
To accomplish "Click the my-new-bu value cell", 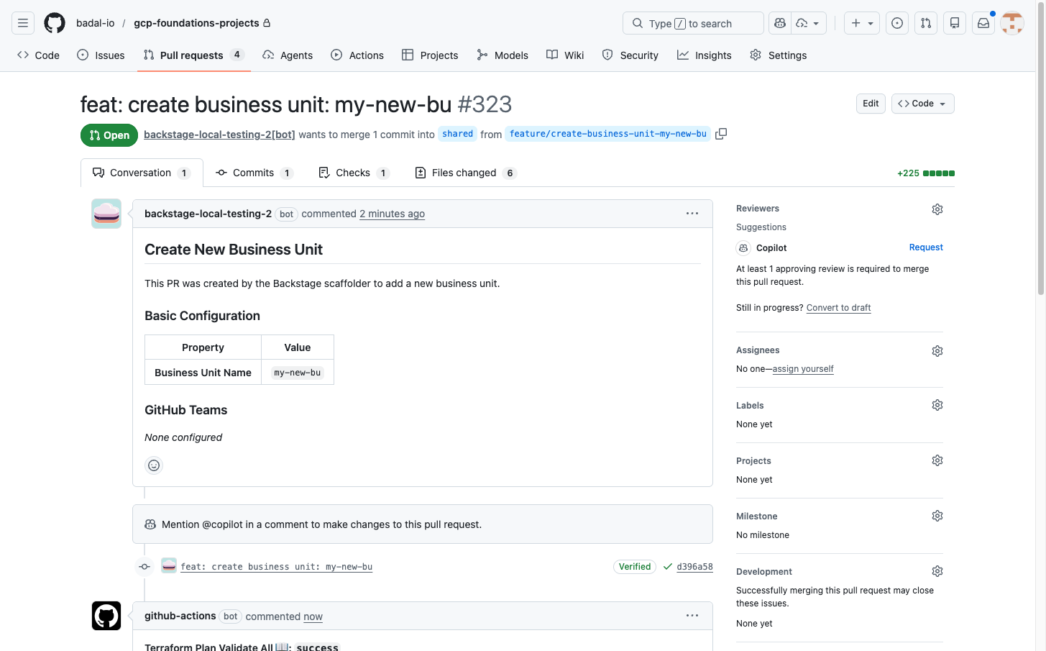I will (298, 373).
